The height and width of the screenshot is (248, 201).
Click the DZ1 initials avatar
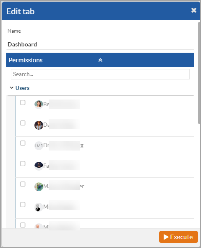point(39,146)
